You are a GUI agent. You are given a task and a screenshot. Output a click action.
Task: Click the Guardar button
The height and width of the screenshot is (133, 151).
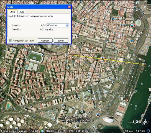[x=45, y=40]
